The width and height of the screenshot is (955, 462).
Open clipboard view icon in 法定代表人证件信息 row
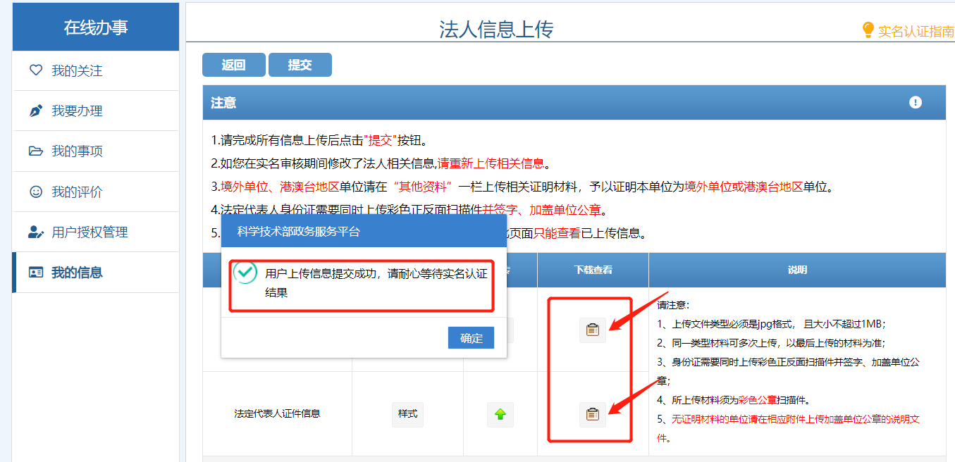[x=592, y=414]
